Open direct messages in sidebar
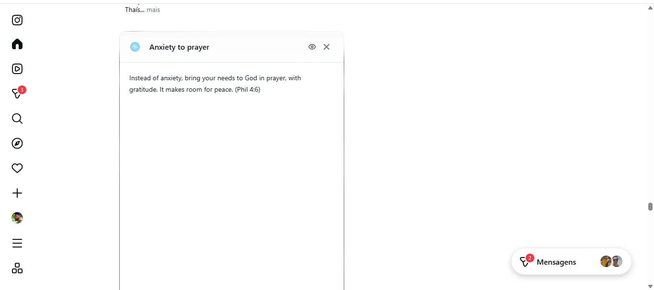Screen dimensions: 654x290 tap(17, 94)
